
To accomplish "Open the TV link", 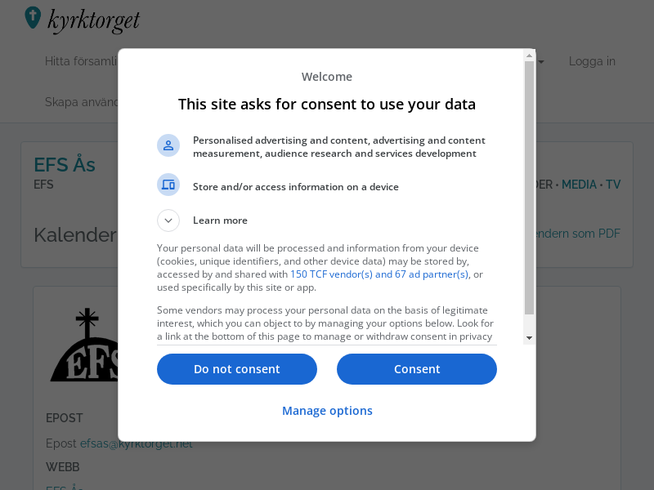I will pyautogui.click(x=613, y=185).
